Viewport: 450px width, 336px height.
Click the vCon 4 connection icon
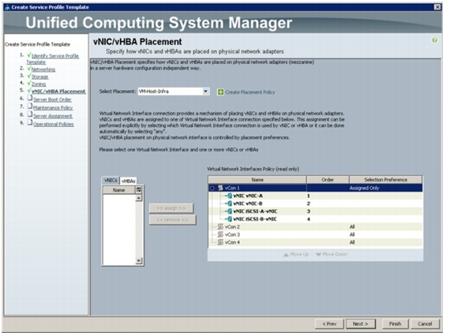[x=220, y=242]
